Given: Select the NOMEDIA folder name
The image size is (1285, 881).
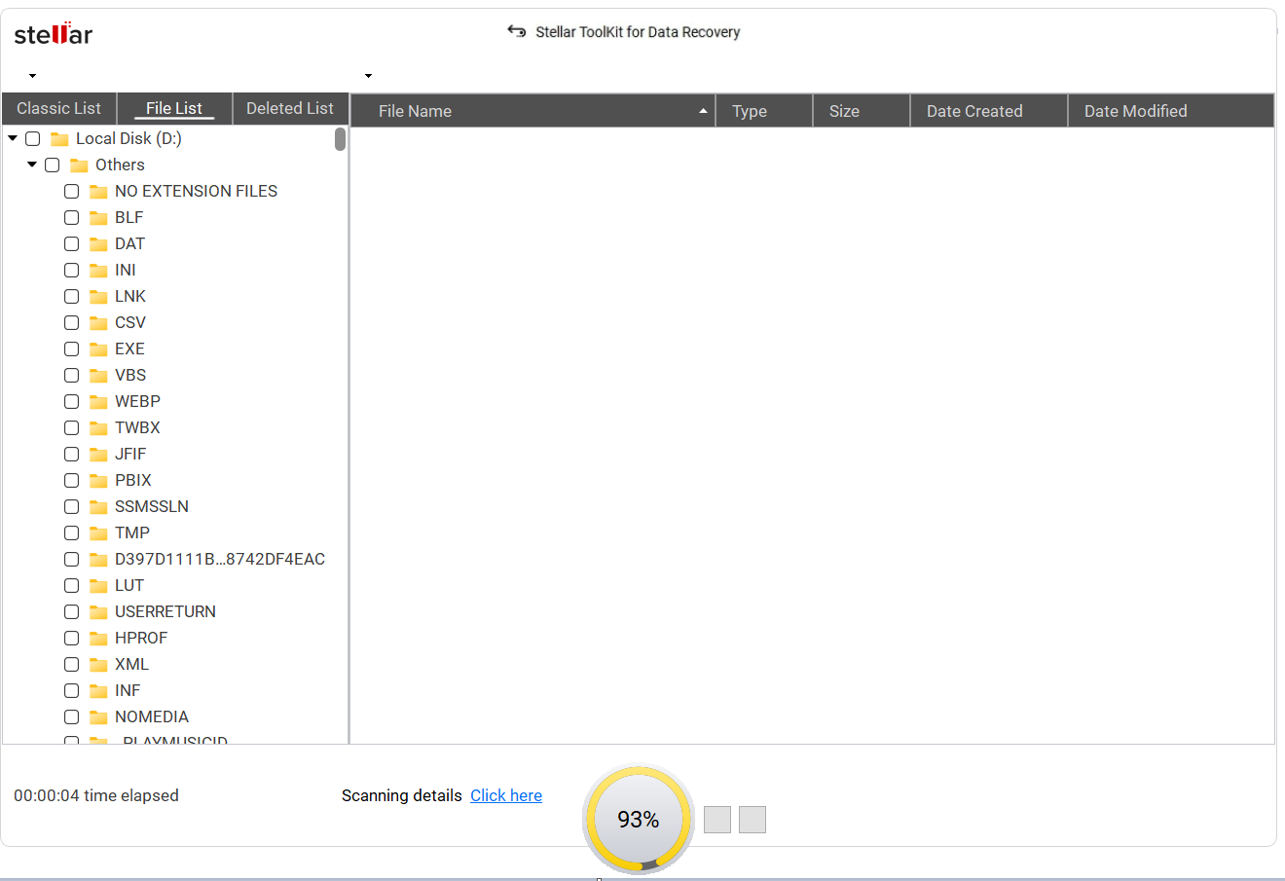Looking at the screenshot, I should (x=152, y=717).
